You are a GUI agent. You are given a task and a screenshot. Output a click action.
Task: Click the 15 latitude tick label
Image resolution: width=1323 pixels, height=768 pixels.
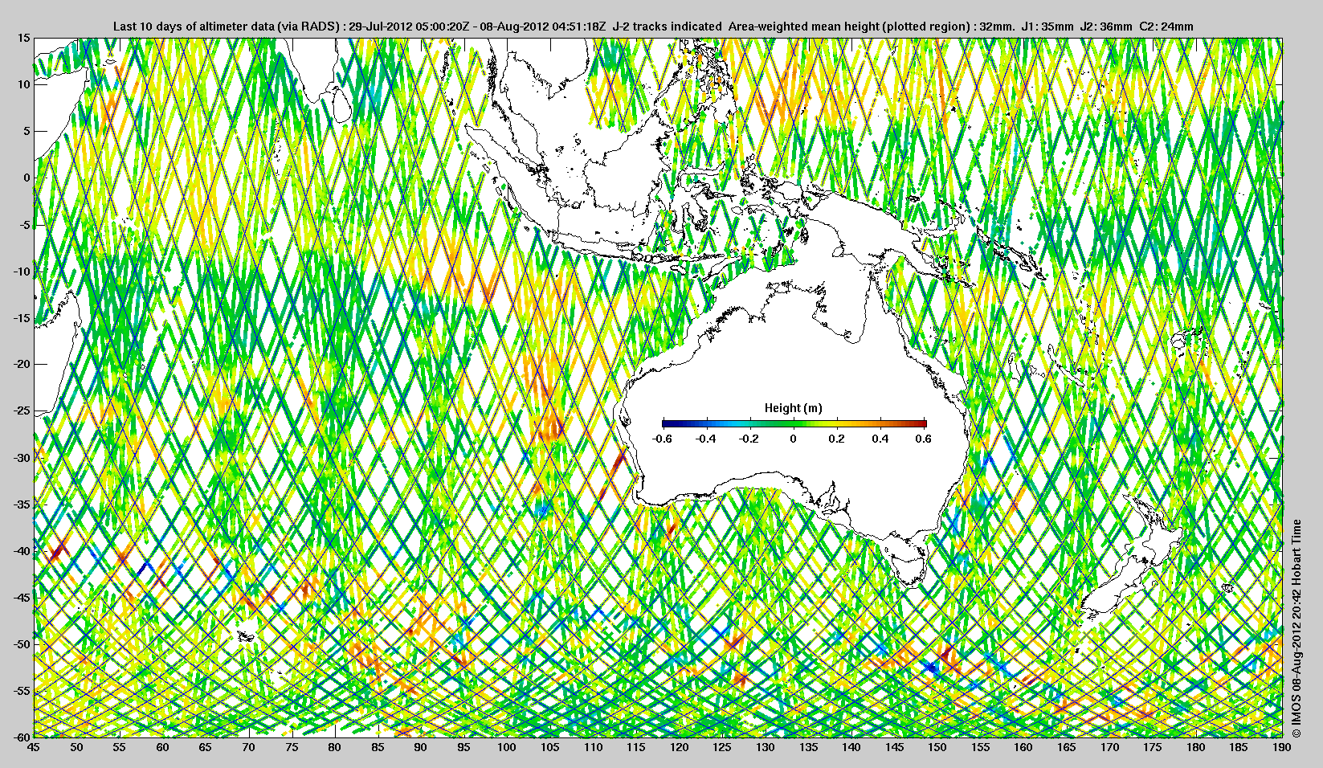[24, 39]
